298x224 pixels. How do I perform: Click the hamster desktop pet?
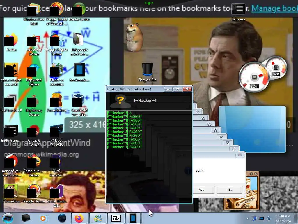pyautogui.click(x=134, y=37)
